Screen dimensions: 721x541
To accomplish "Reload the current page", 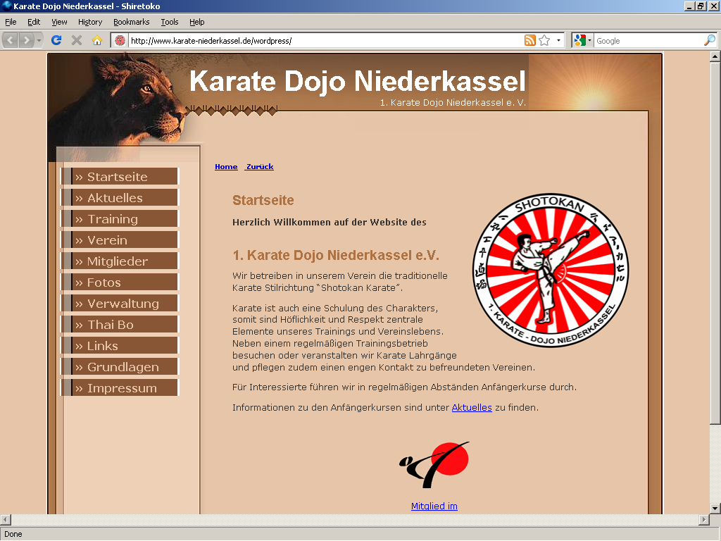I will click(x=57, y=40).
